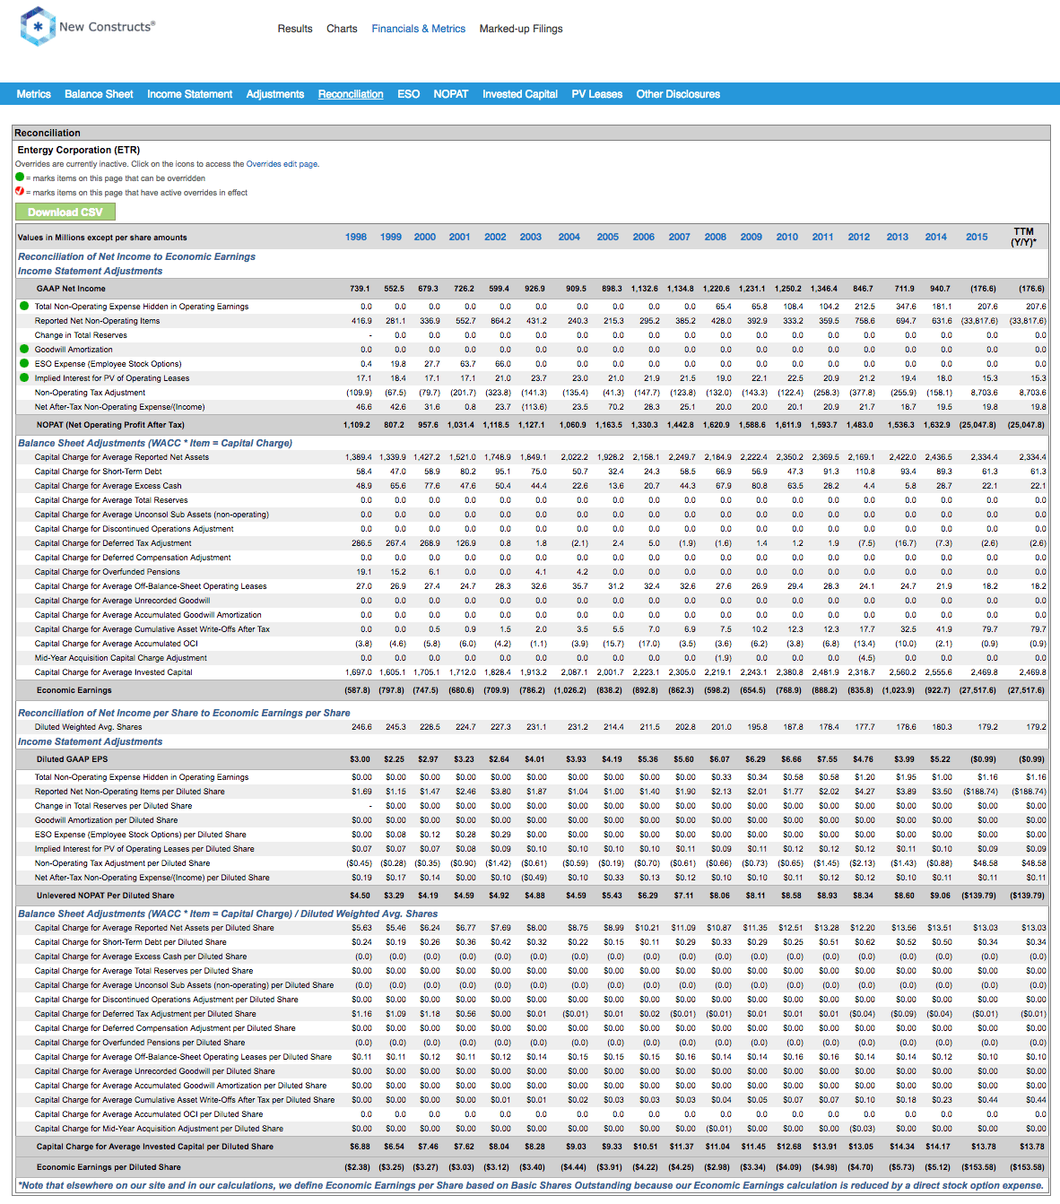Switch to the Charts tab

pyautogui.click(x=342, y=29)
